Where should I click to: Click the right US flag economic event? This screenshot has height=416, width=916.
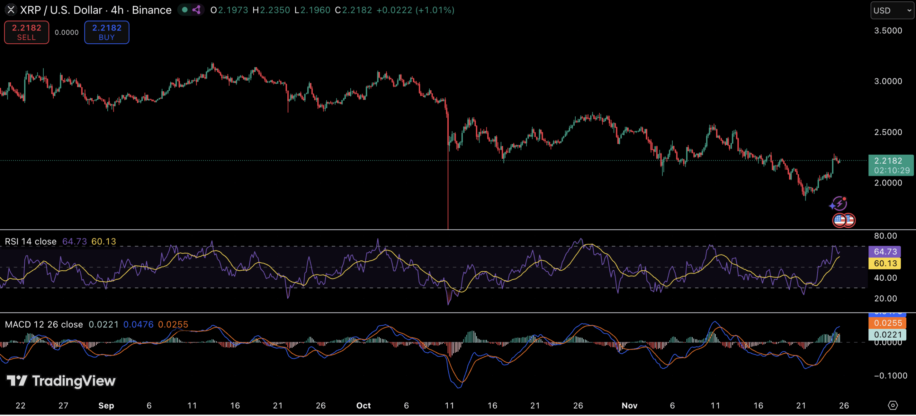pyautogui.click(x=850, y=221)
